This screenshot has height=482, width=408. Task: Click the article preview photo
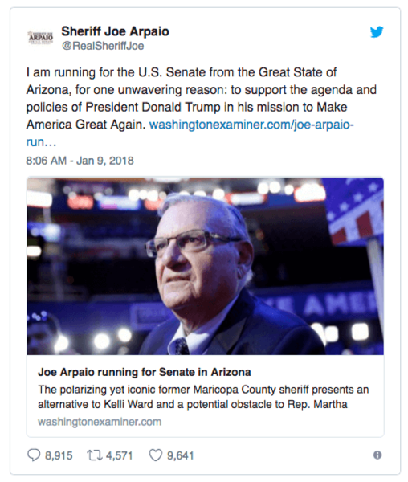pyautogui.click(x=206, y=266)
